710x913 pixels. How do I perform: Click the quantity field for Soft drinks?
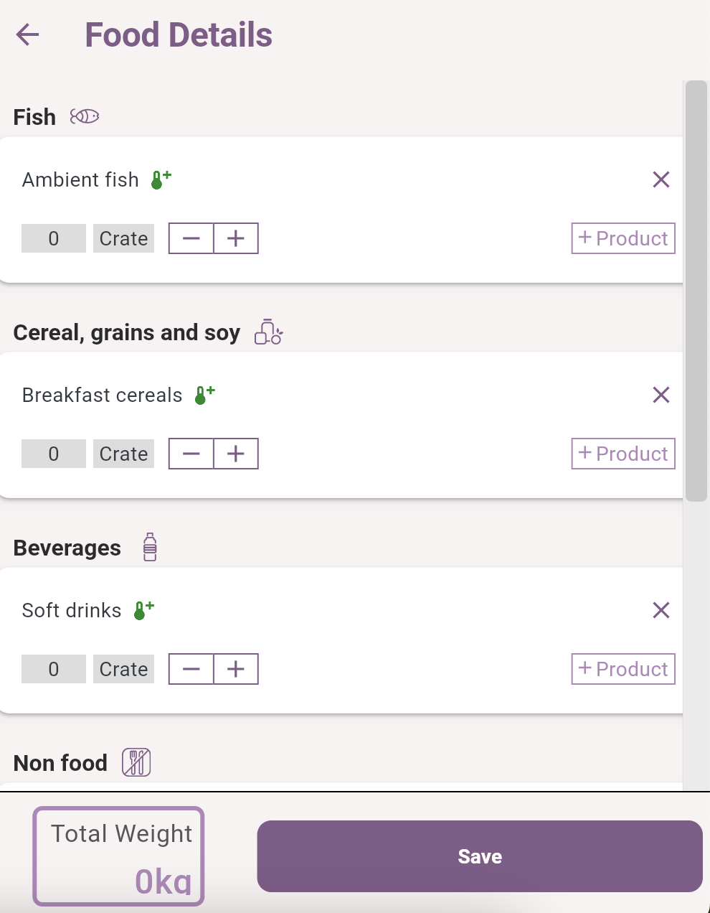coord(53,669)
